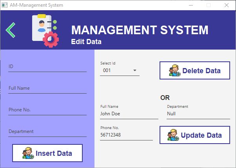Click the people icon on Update Data
Image resolution: width=236 pixels, height=168 pixels.
tap(173, 135)
